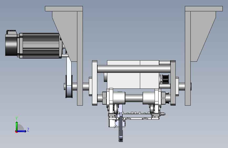Select the long upper guide shaft
This screenshot has height=148, width=228.
click(x=134, y=69)
